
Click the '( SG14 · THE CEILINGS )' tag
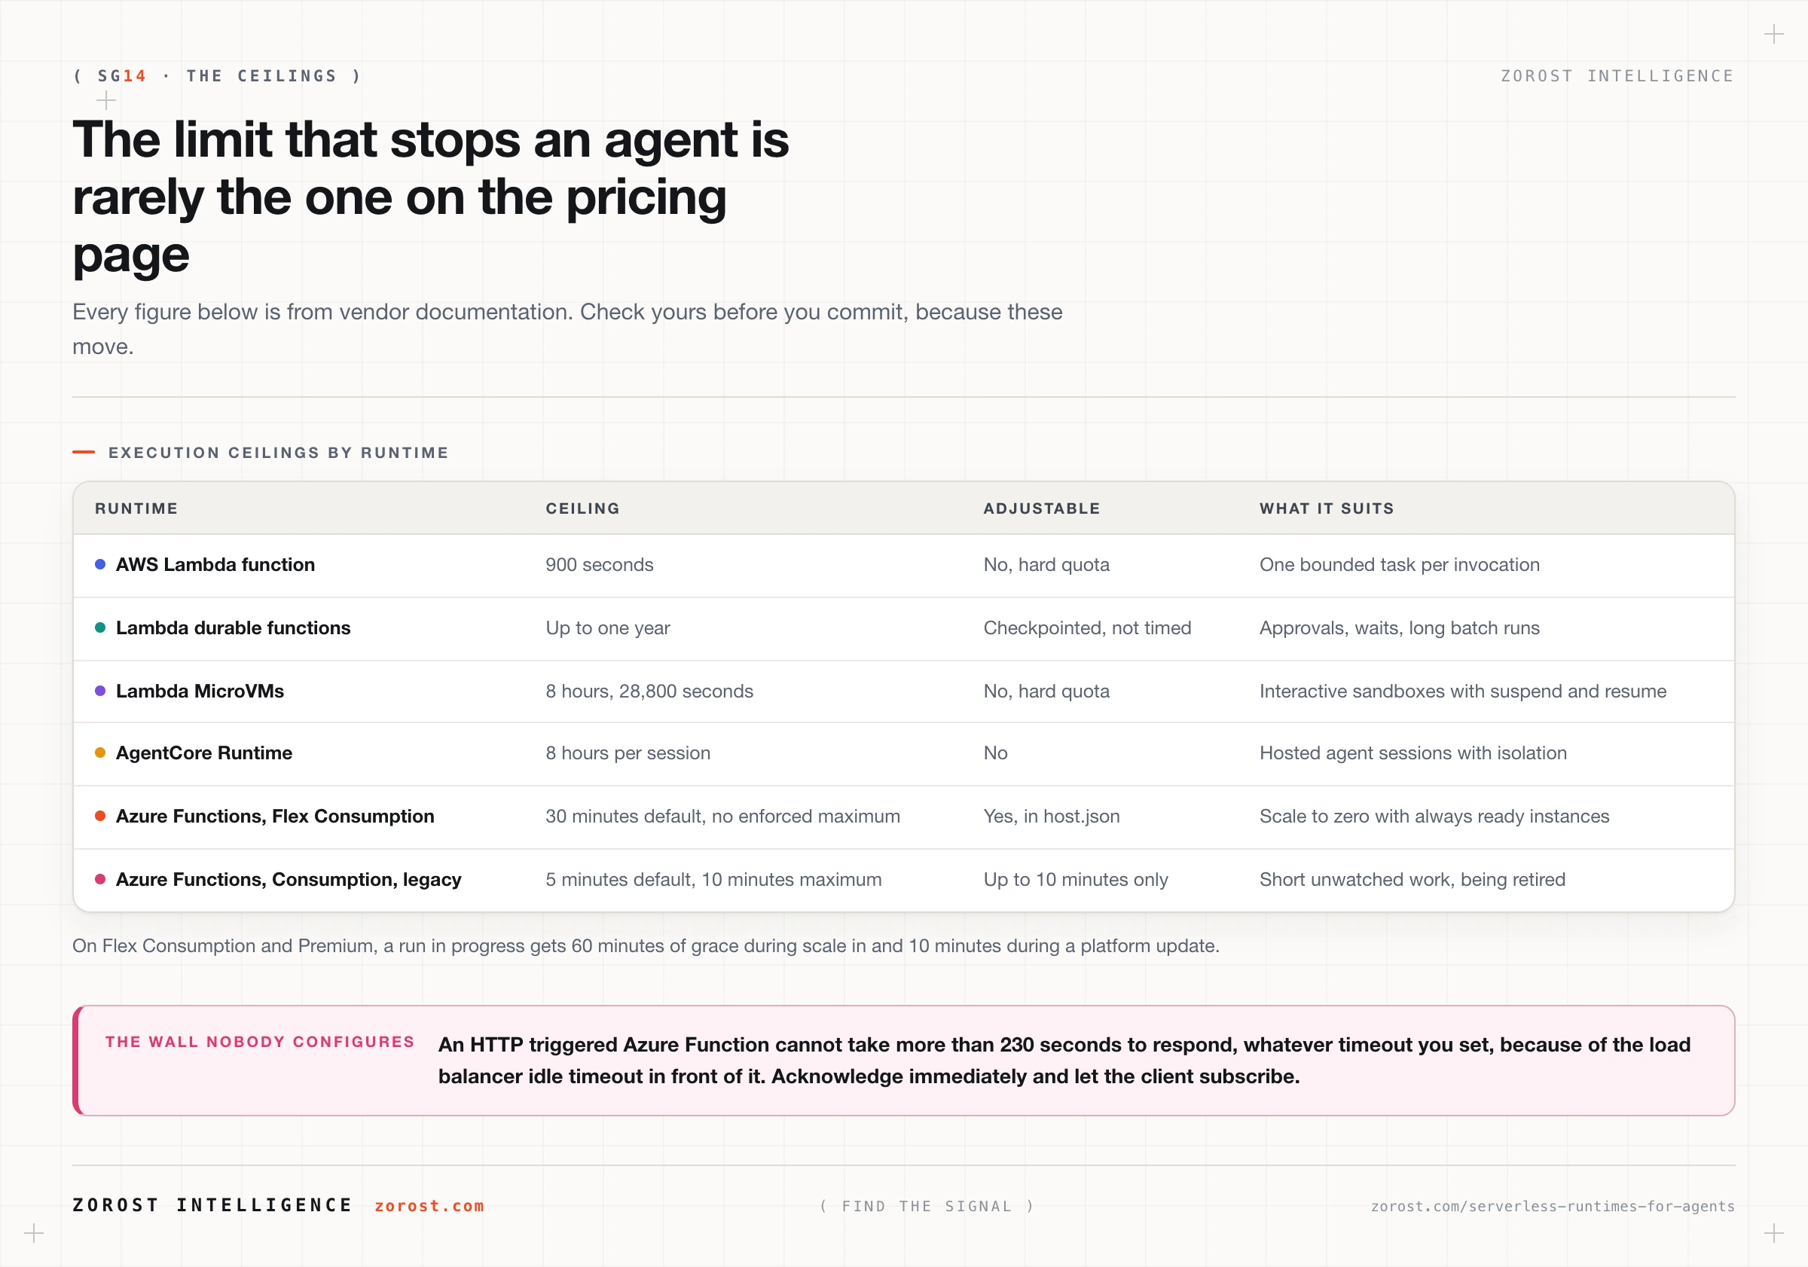tap(216, 76)
